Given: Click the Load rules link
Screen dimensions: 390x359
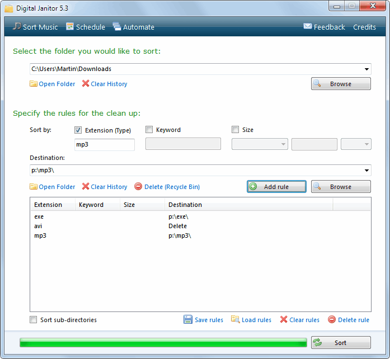Looking at the screenshot, I should point(256,320).
